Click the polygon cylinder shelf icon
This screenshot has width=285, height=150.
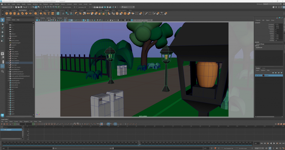tap(14, 13)
